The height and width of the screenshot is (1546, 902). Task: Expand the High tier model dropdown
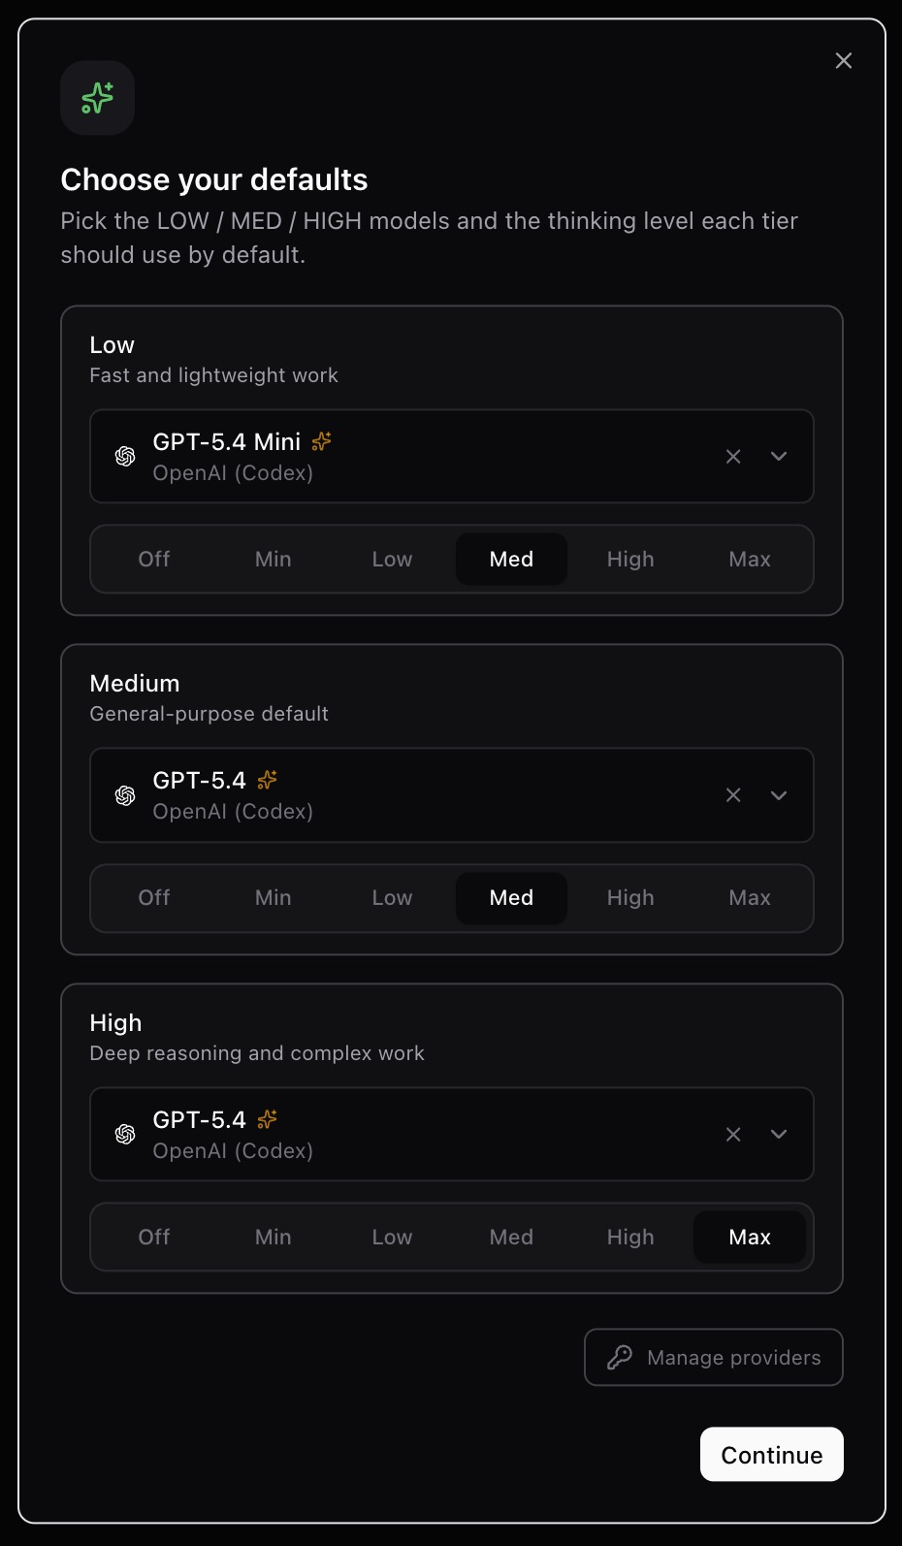point(779,1134)
